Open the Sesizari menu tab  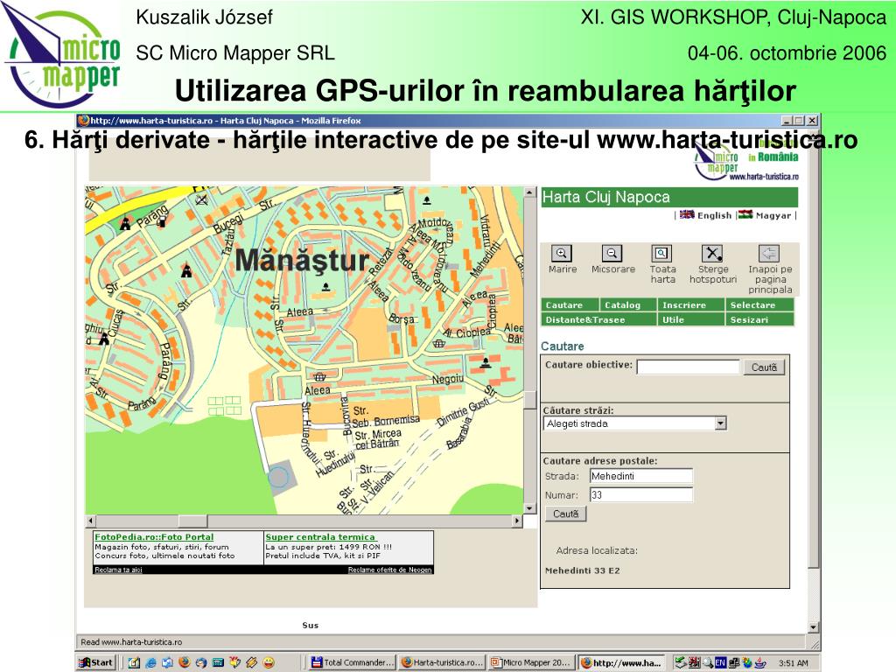pyautogui.click(x=760, y=320)
